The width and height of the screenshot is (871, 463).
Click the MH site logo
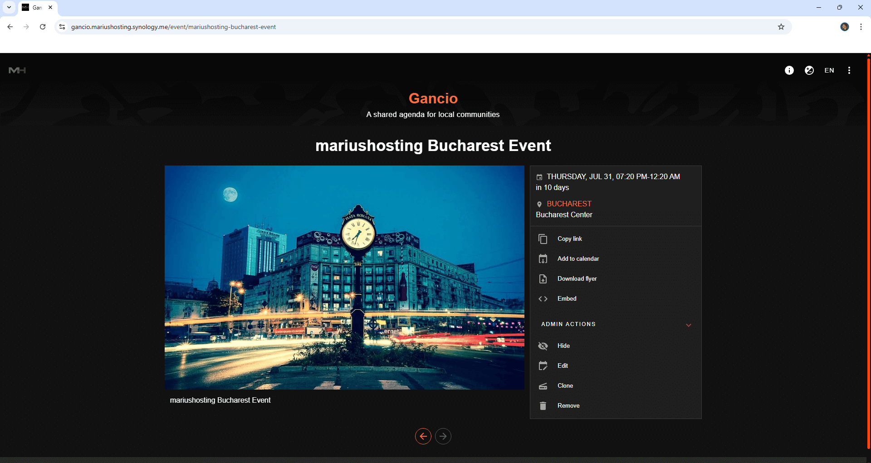17,70
